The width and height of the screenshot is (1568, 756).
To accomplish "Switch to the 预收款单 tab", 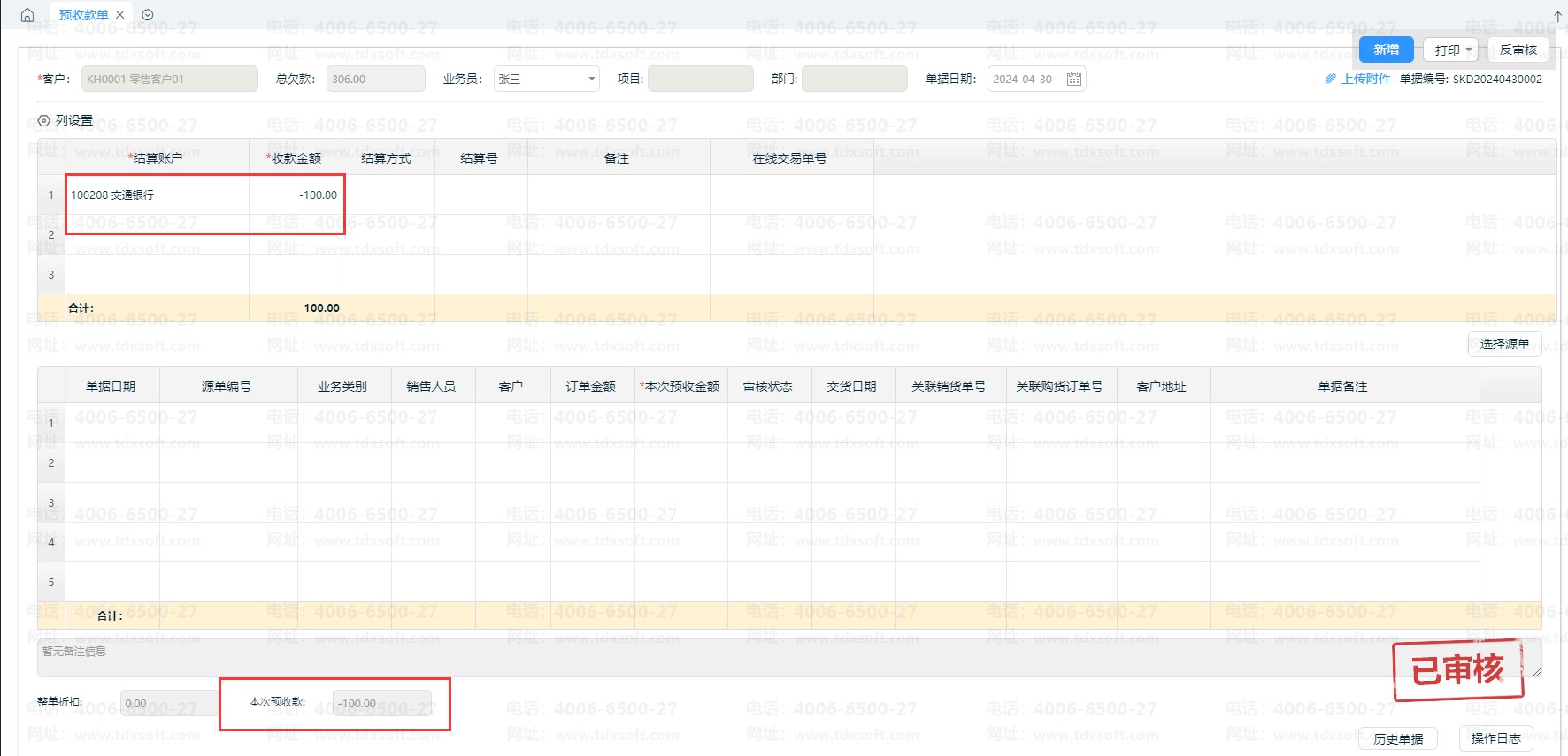I will [x=83, y=15].
